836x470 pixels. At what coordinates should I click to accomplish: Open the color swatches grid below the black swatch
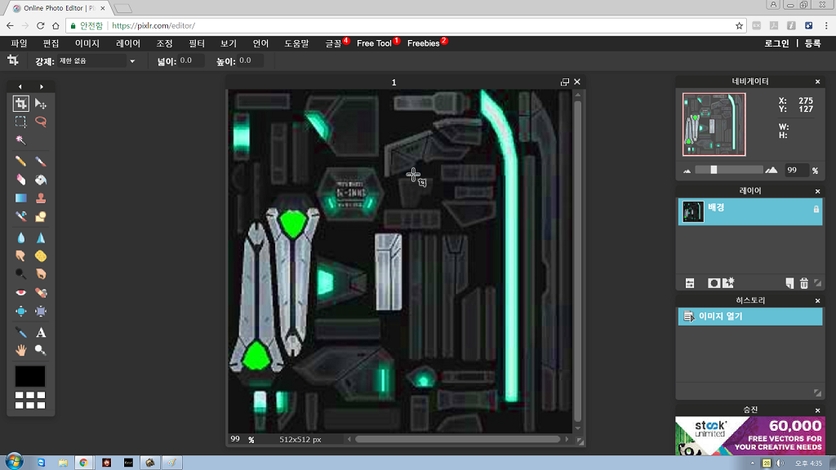click(x=30, y=400)
